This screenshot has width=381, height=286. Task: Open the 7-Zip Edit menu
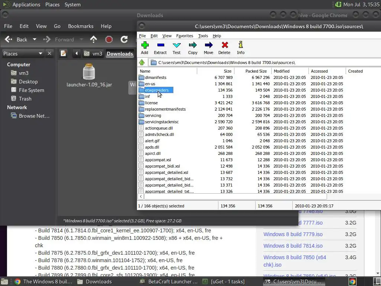pyautogui.click(x=154, y=36)
